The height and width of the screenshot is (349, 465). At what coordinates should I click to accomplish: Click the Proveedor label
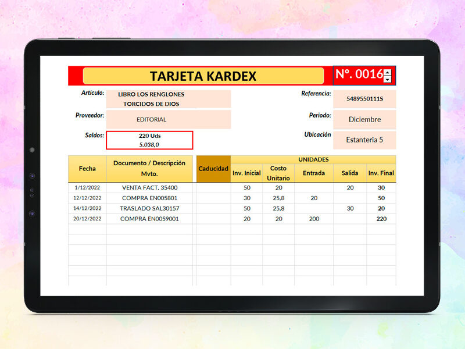[x=90, y=115]
